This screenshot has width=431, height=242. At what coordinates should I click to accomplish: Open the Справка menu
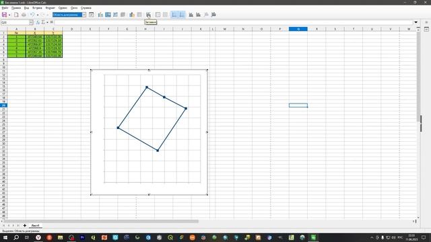(x=86, y=8)
